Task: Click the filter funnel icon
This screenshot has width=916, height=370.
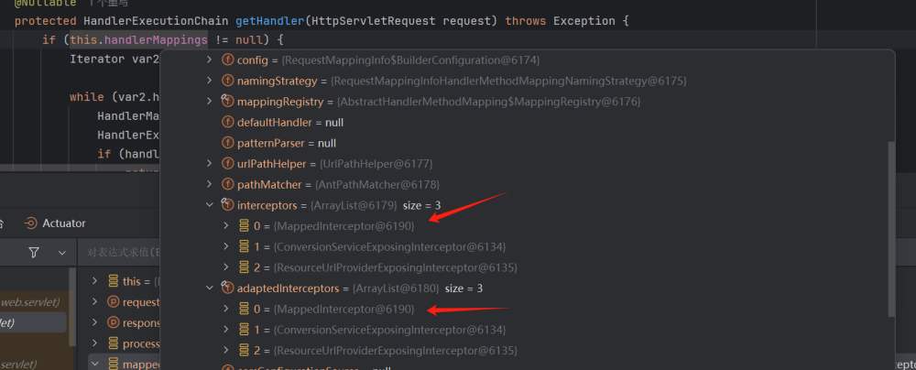Action: click(x=34, y=253)
